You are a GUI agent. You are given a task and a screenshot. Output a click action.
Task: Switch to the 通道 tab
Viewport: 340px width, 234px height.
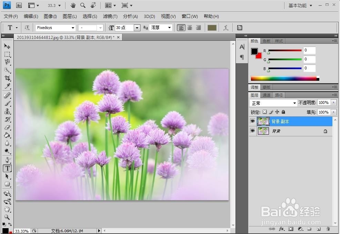click(266, 95)
